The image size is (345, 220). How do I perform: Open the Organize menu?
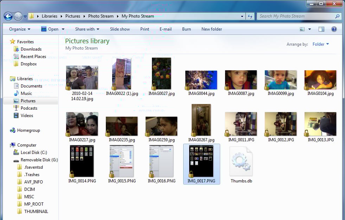point(20,29)
